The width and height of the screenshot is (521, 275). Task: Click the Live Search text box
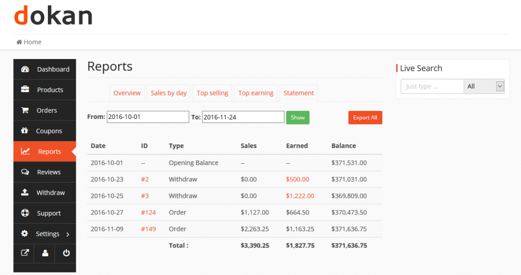click(432, 86)
